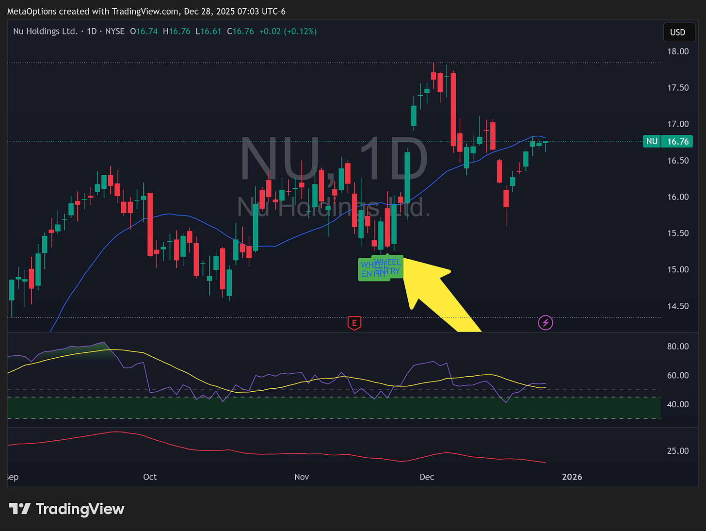Click the TradingView logo icon at bottom left
This screenshot has width=706, height=531.
18,509
